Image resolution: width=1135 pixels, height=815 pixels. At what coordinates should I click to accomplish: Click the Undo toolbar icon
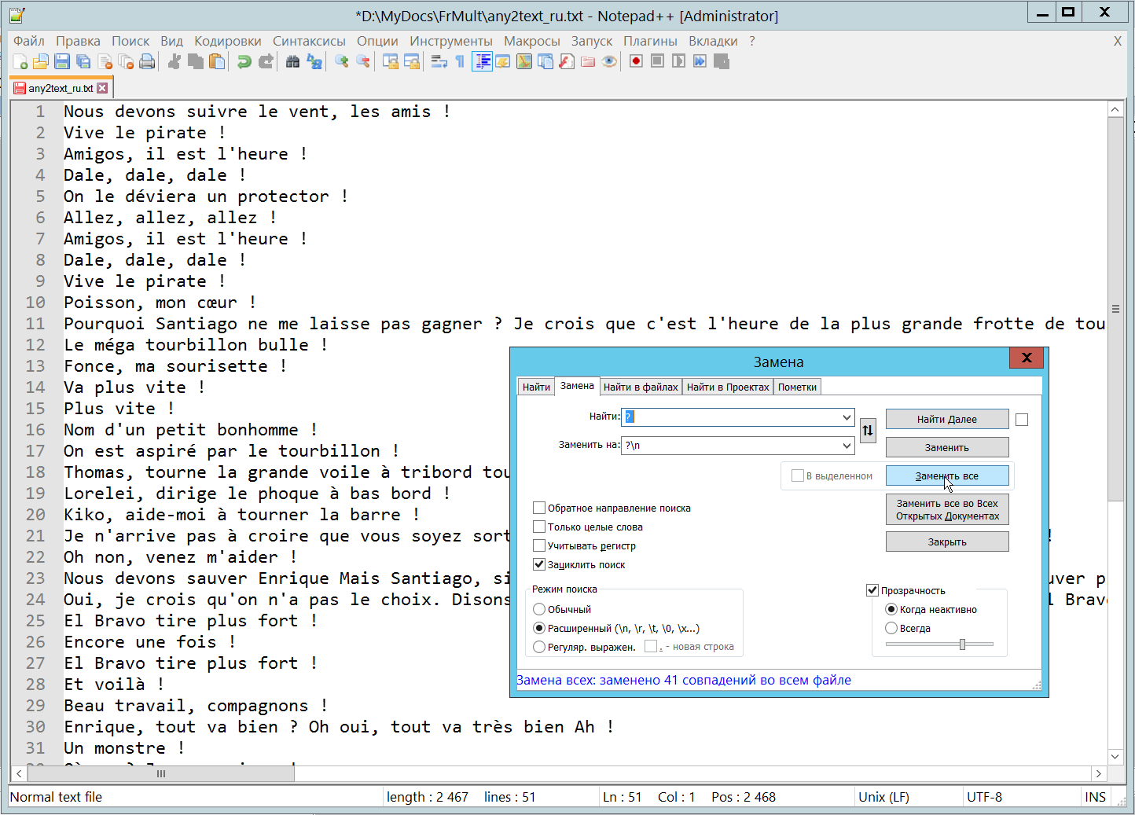tap(244, 61)
